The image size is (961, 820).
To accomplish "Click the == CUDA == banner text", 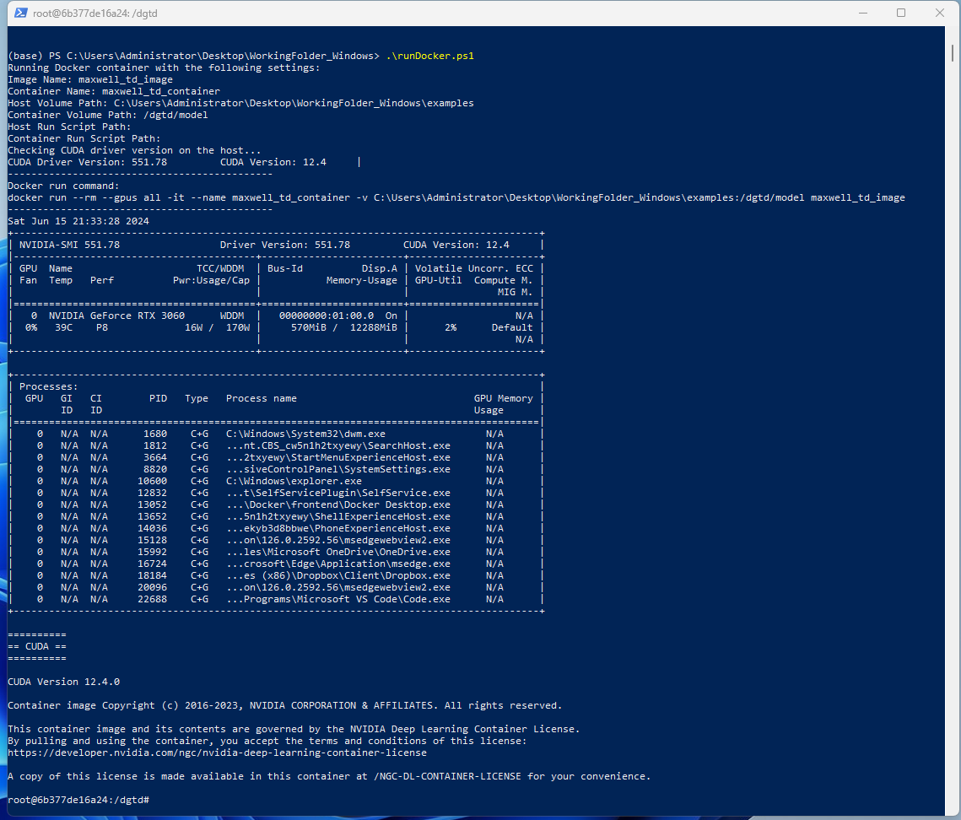I will 37,646.
